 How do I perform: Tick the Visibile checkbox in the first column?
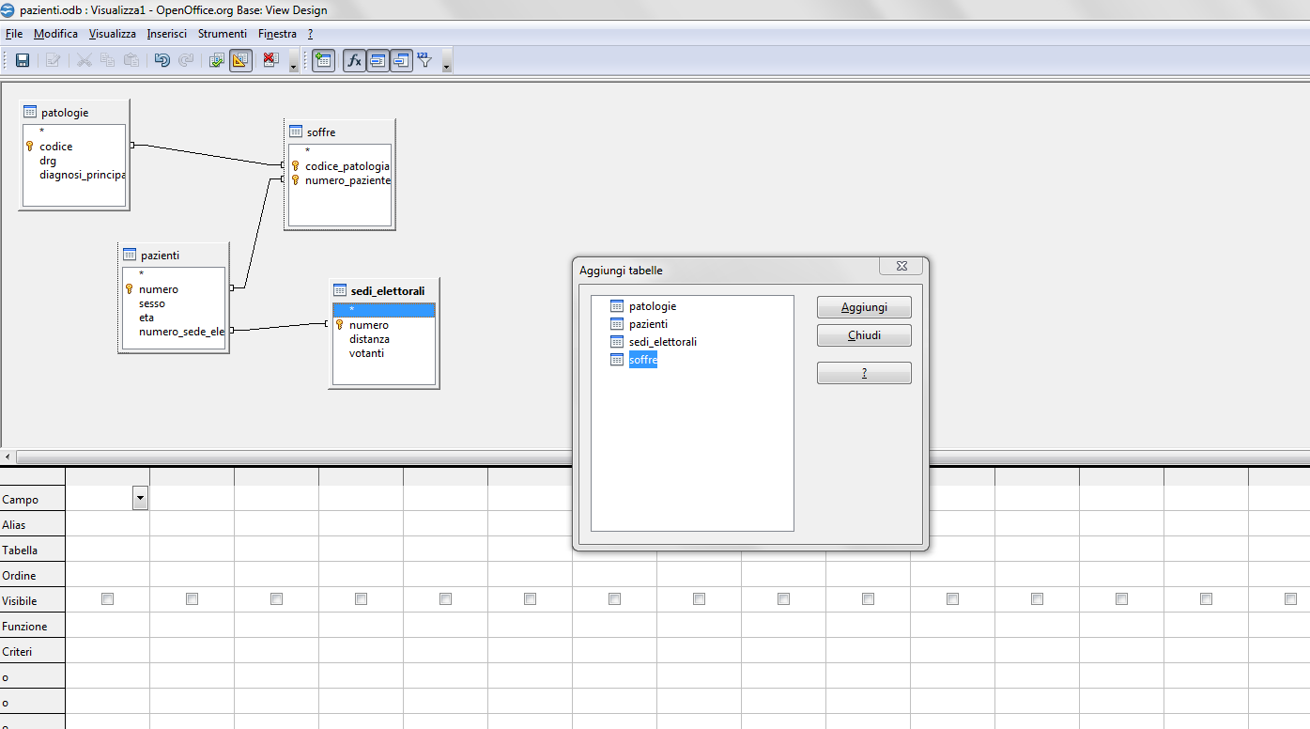(x=107, y=599)
